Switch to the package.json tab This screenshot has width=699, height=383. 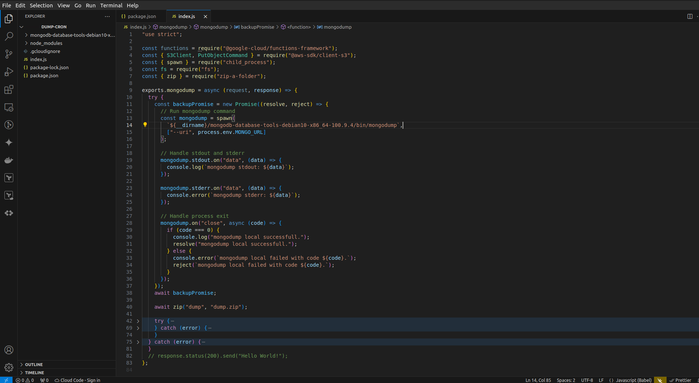[142, 17]
